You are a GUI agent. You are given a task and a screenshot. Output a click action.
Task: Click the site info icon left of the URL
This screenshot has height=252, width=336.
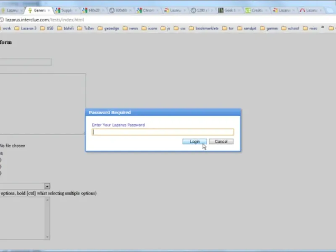pyautogui.click(x=2, y=20)
